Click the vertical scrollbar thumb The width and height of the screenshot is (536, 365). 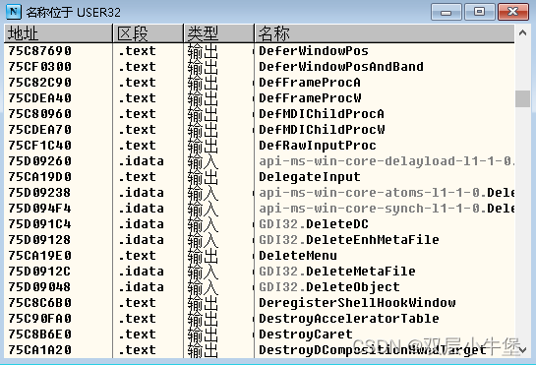[x=522, y=98]
